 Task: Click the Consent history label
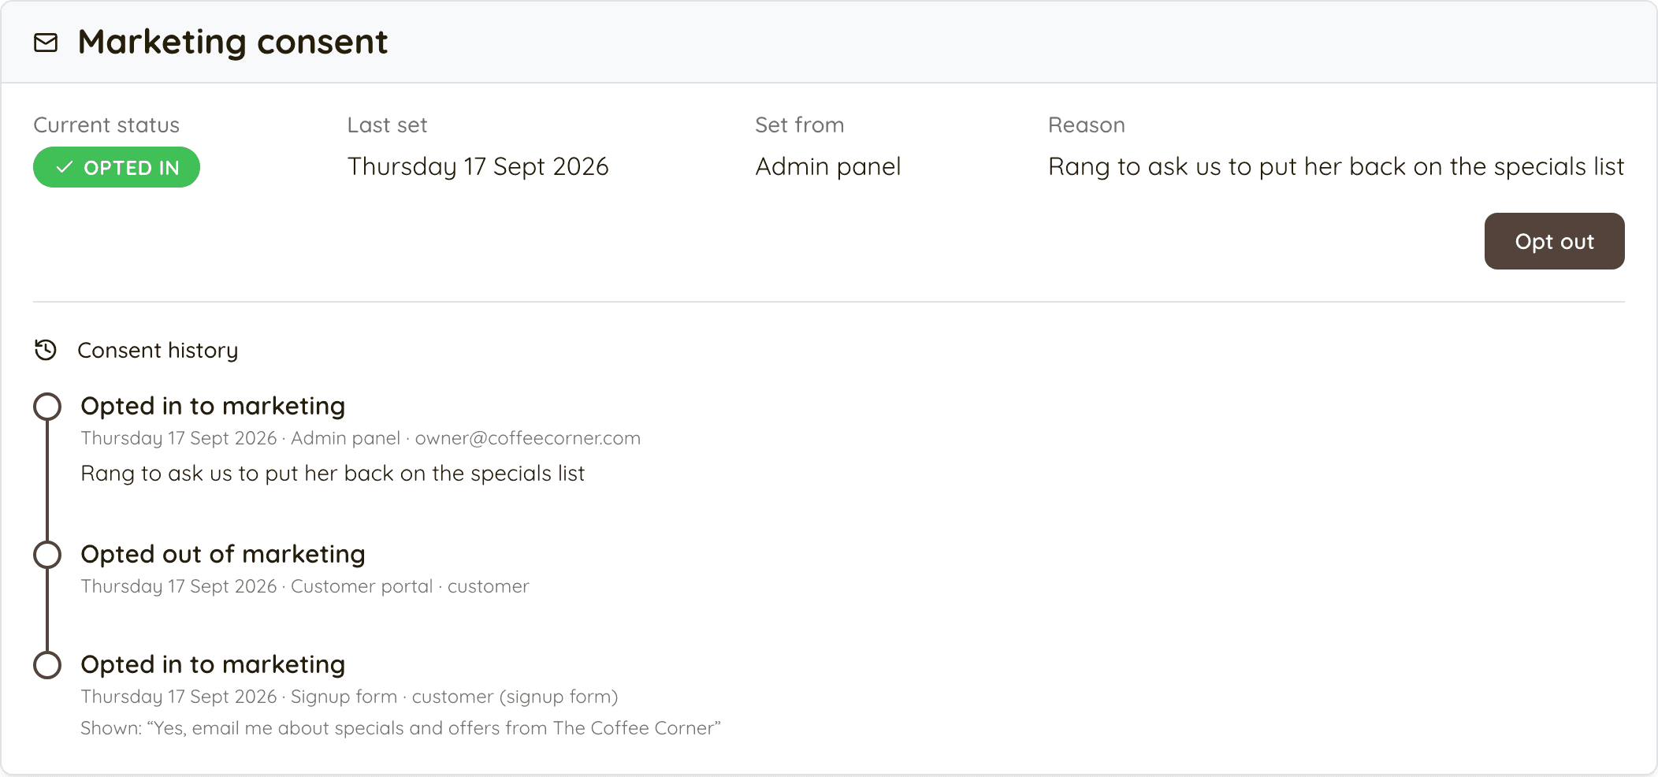(x=158, y=351)
